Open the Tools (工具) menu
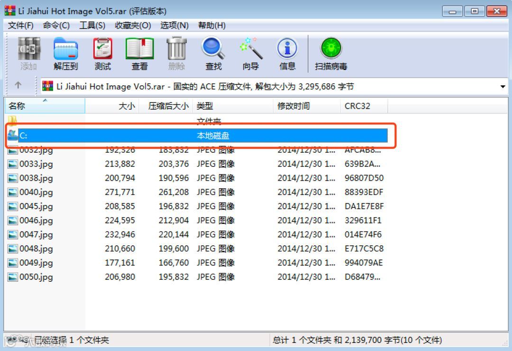This screenshot has height=351, width=512. pyautogui.click(x=92, y=25)
